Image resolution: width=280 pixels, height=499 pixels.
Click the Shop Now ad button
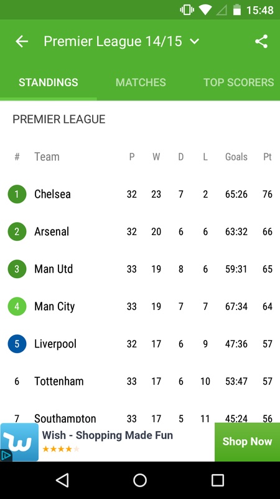[247, 442]
